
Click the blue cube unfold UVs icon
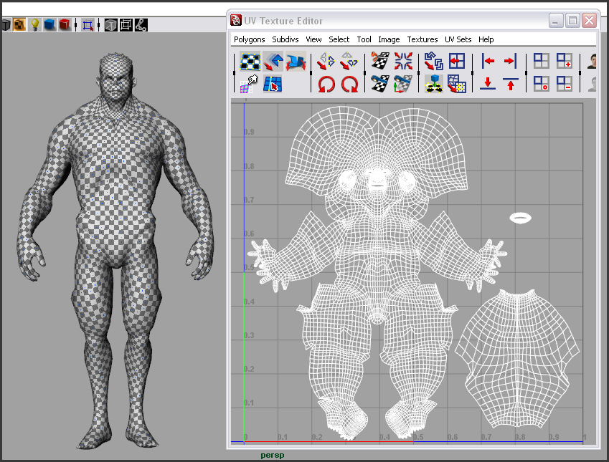[x=433, y=84]
